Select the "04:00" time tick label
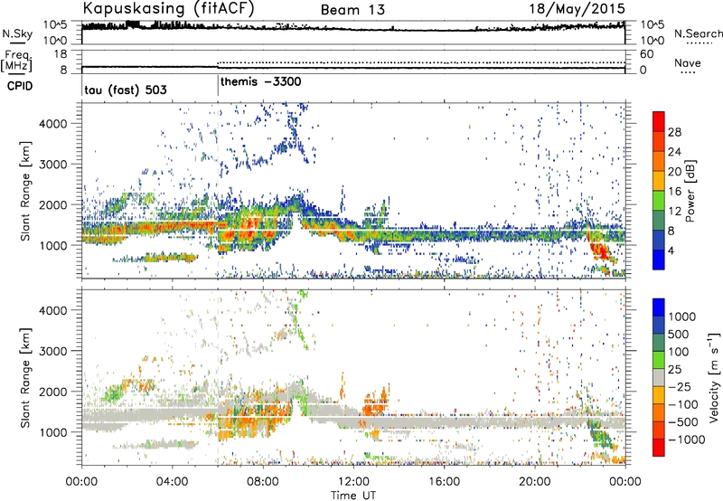 pos(172,482)
